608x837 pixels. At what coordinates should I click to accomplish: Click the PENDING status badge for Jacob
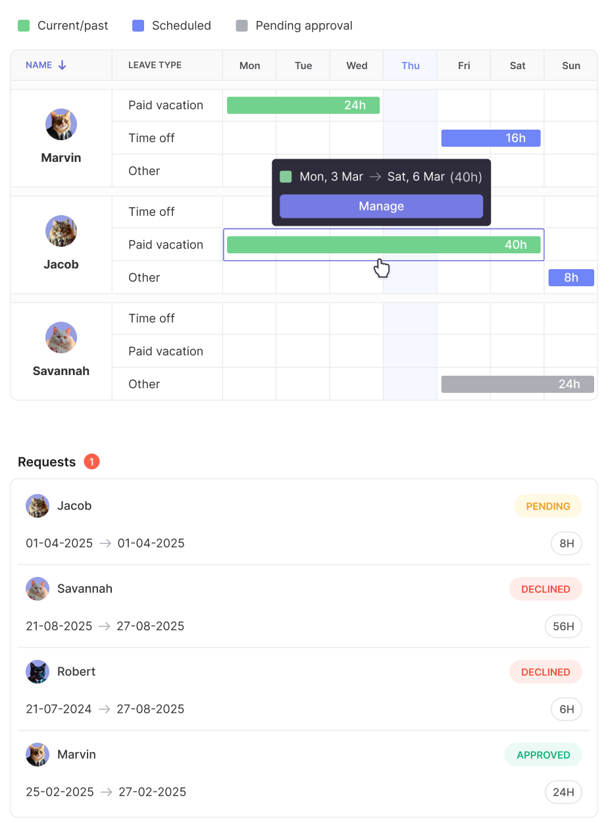tap(548, 506)
